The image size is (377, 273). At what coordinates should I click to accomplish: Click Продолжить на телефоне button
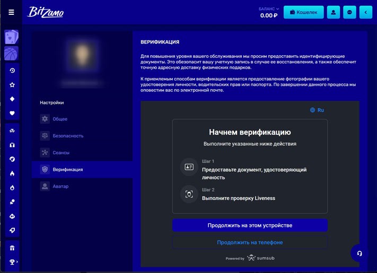coord(250,242)
